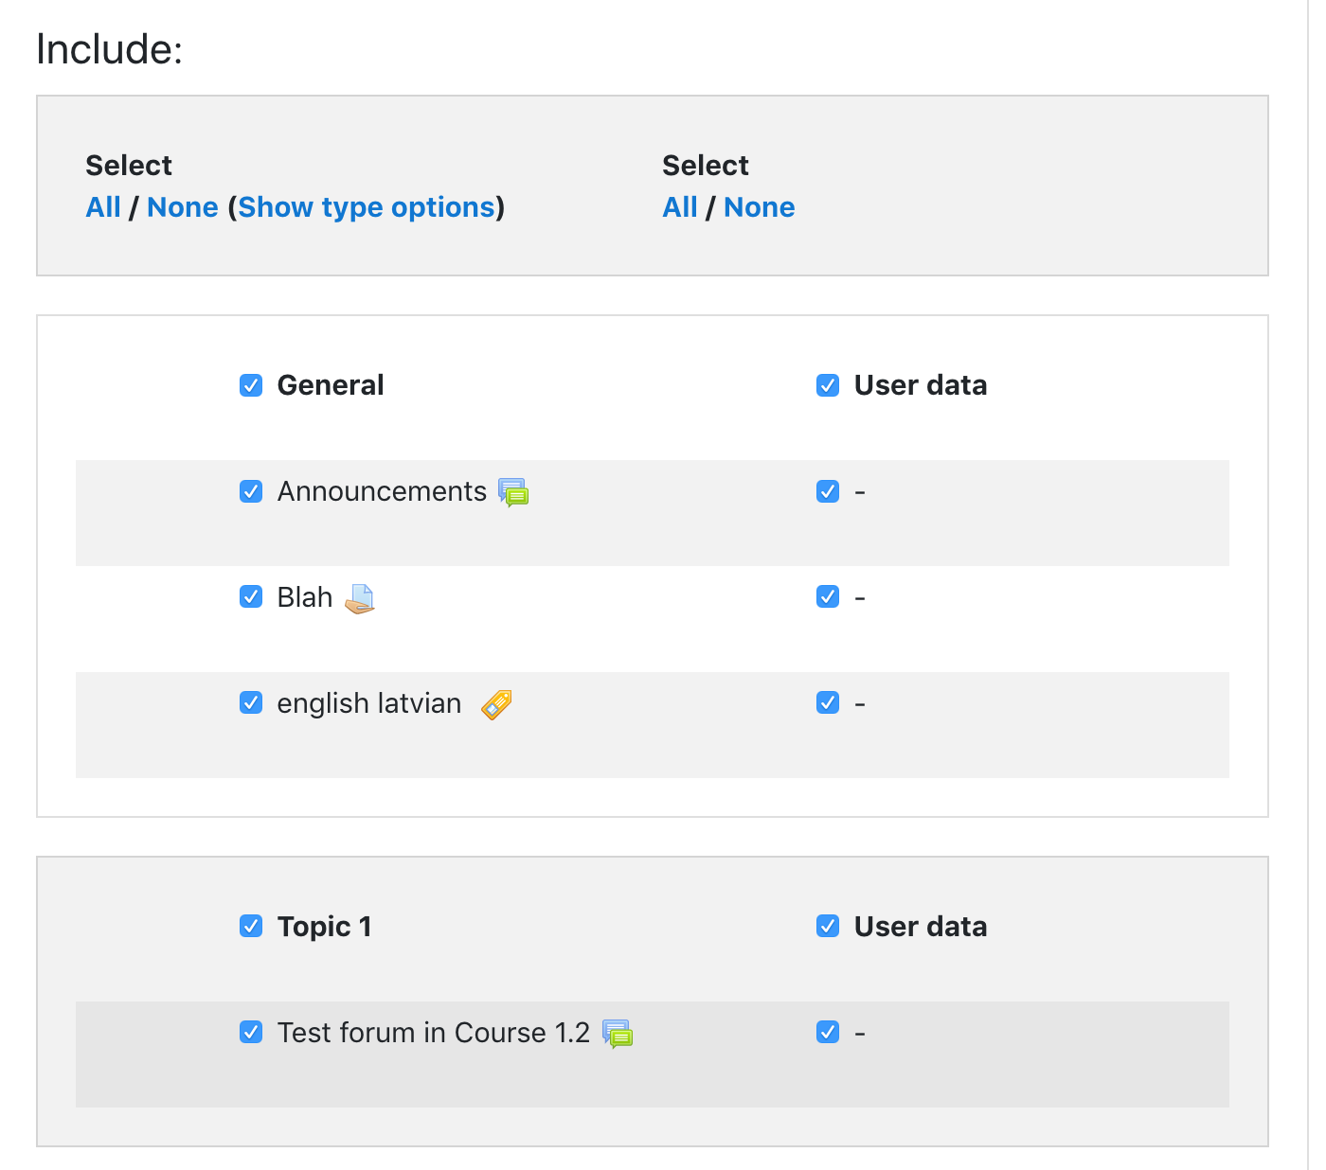Toggle the english latvian checkbox
Viewport: 1326px width, 1170px height.
coord(251,702)
